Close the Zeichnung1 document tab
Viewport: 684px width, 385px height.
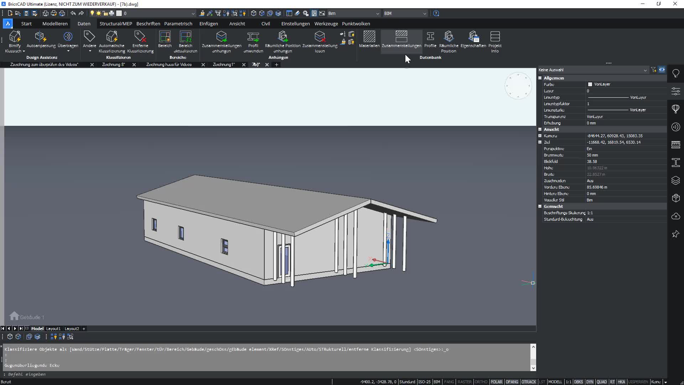pyautogui.click(x=244, y=65)
